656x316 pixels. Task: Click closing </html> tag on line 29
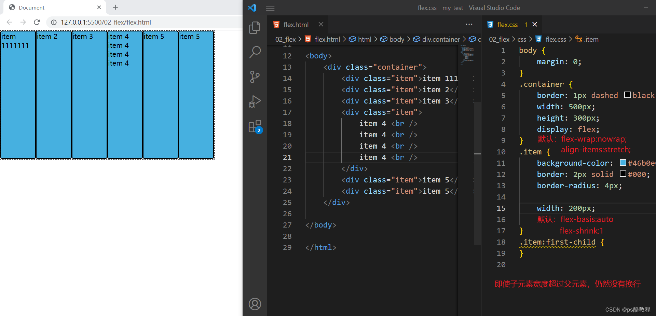(321, 247)
